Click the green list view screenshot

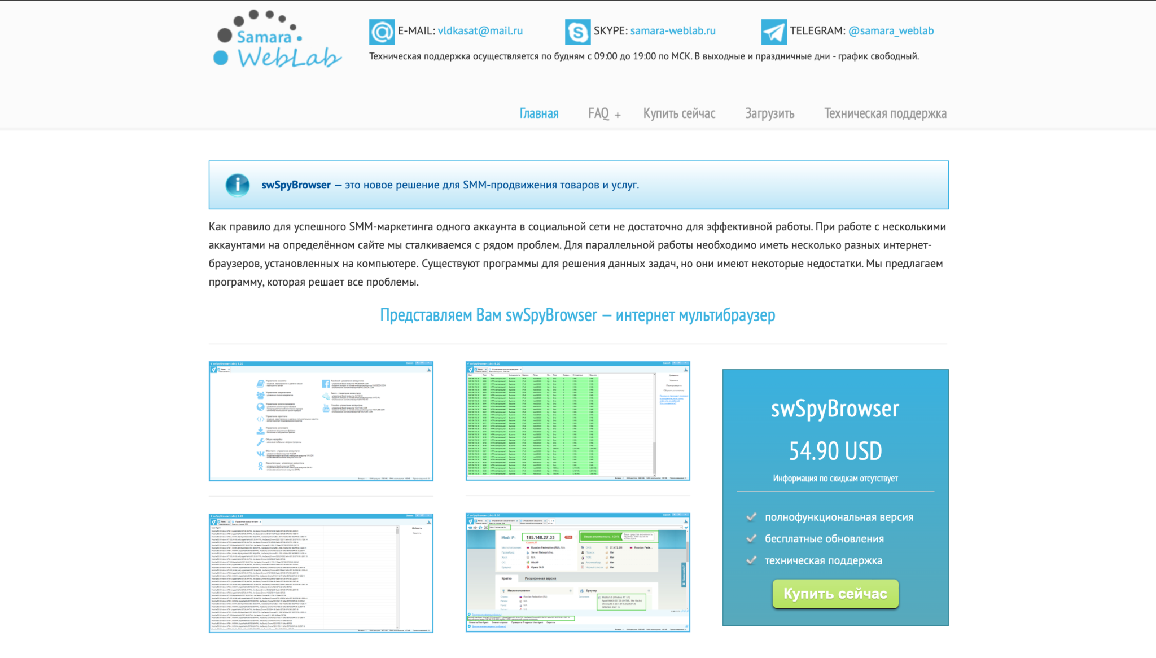[578, 420]
